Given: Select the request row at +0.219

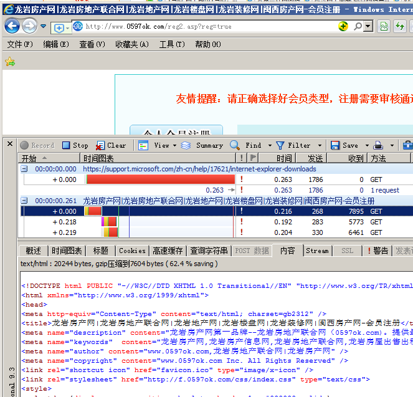Looking at the screenshot, I should click(216, 232).
